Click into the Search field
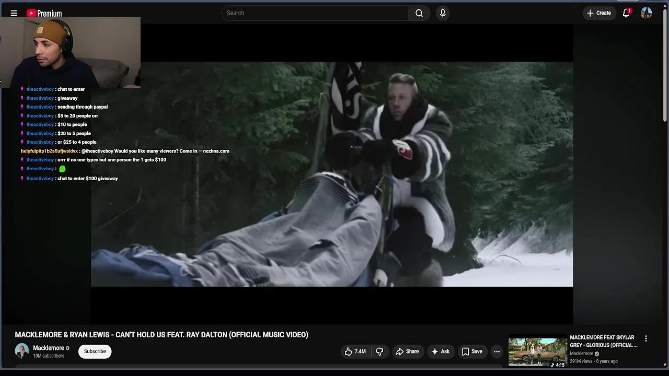Image resolution: width=669 pixels, height=376 pixels. point(315,13)
